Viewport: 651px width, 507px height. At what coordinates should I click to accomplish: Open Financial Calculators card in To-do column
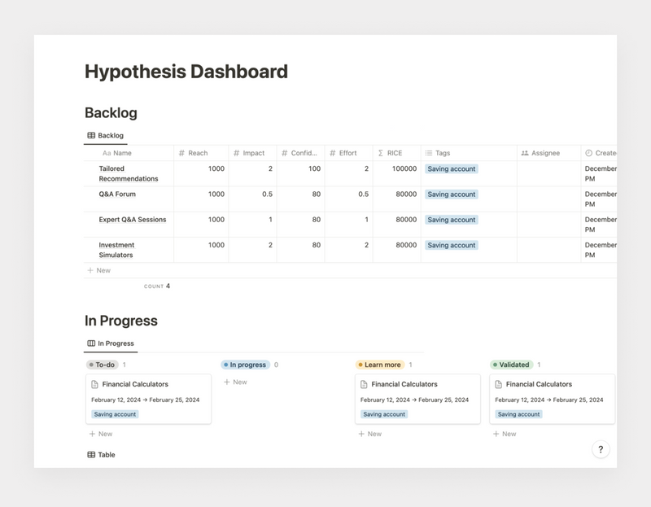[149, 399]
